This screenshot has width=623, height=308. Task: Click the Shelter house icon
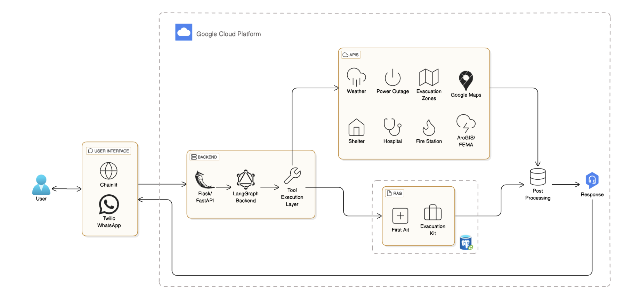[356, 127]
